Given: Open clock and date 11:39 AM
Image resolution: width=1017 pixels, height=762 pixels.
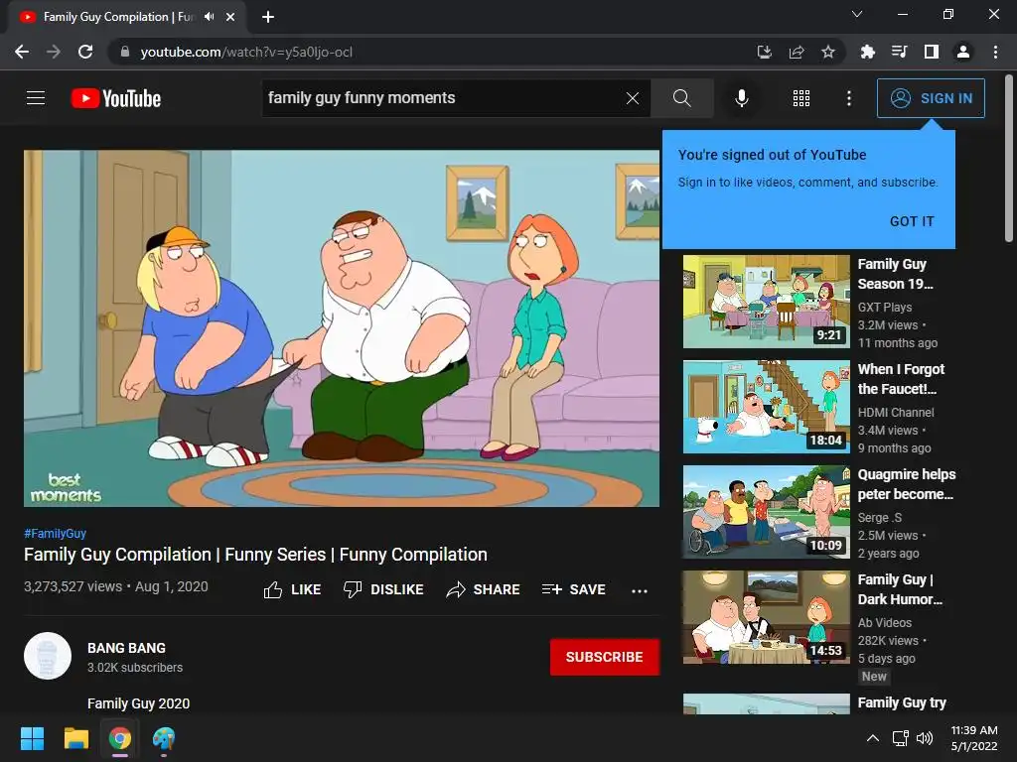Looking at the screenshot, I should tap(974, 738).
